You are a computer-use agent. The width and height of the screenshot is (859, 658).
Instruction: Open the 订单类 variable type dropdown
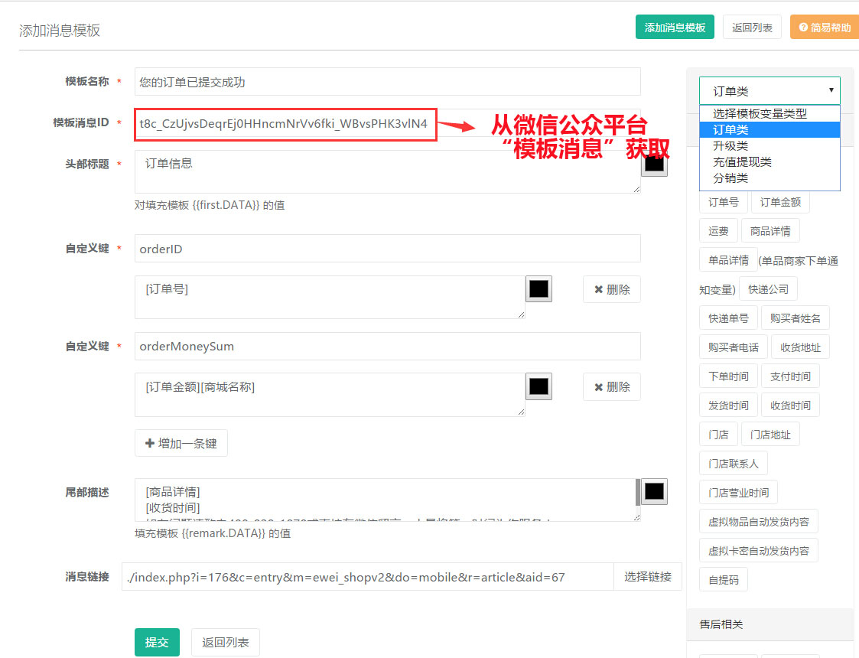(769, 91)
